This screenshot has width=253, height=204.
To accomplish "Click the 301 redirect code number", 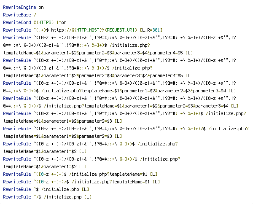I will pos(156,30).
